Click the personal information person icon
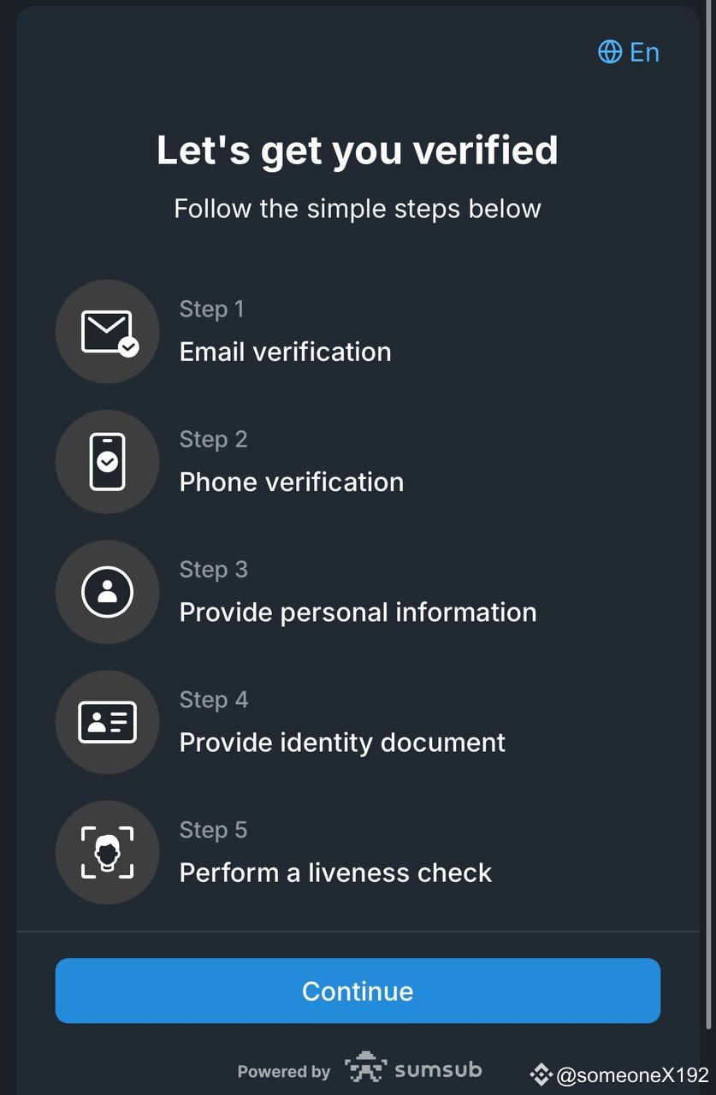 click(107, 591)
